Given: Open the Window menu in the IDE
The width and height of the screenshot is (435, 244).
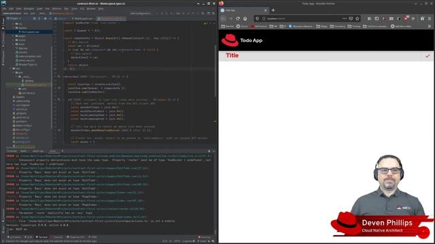Looking at the screenshot, I should [x=91, y=9].
